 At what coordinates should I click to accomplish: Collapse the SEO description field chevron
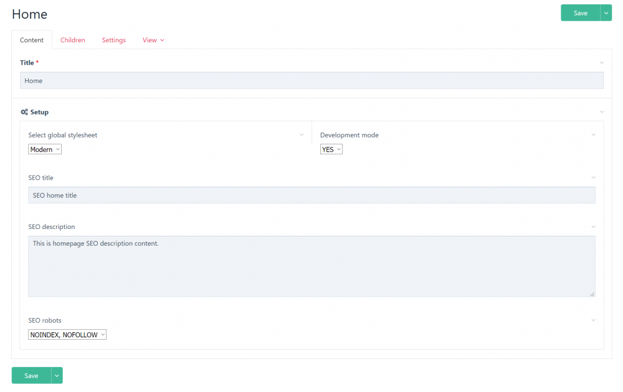point(593,227)
